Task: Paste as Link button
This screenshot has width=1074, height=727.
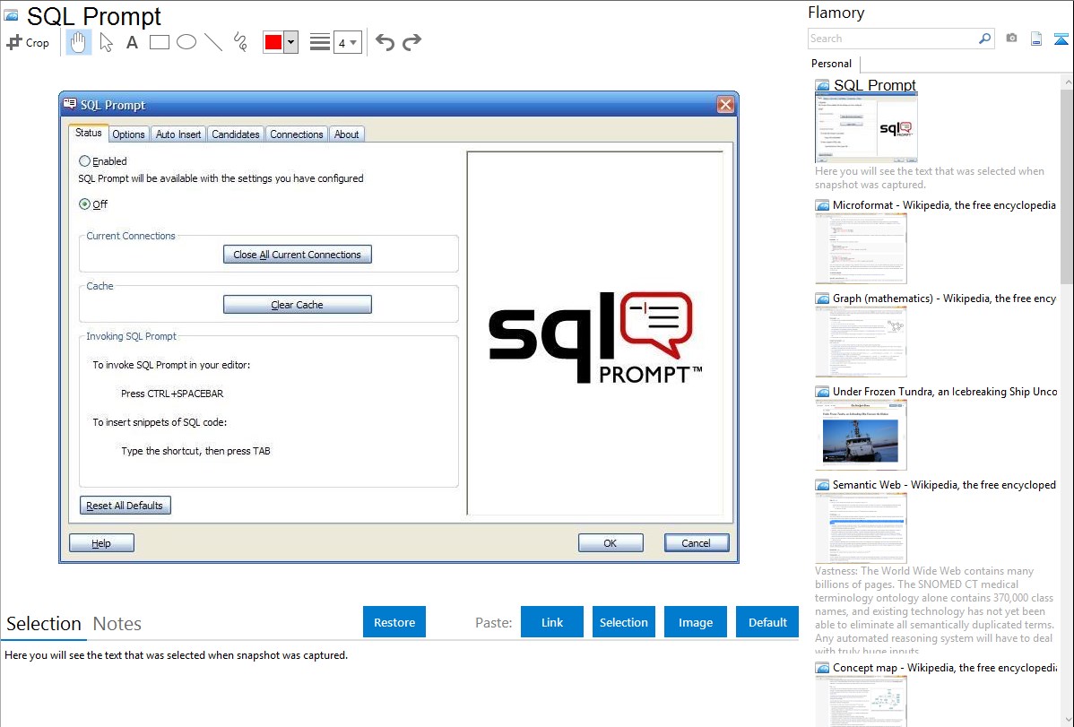Action: pos(552,621)
